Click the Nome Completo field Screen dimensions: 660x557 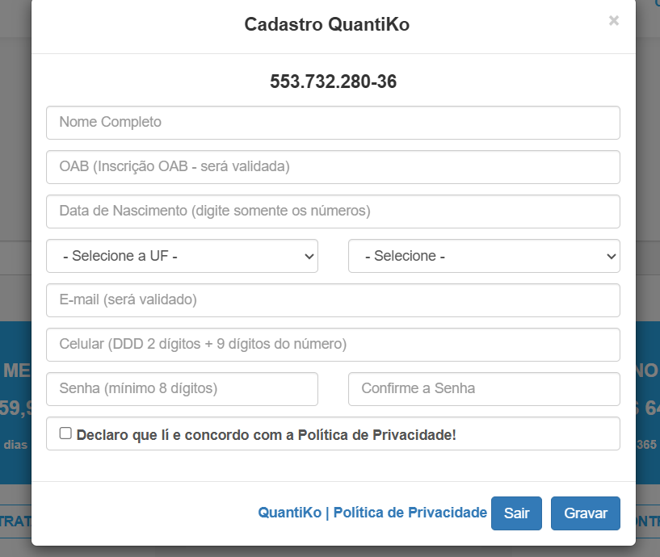333,123
